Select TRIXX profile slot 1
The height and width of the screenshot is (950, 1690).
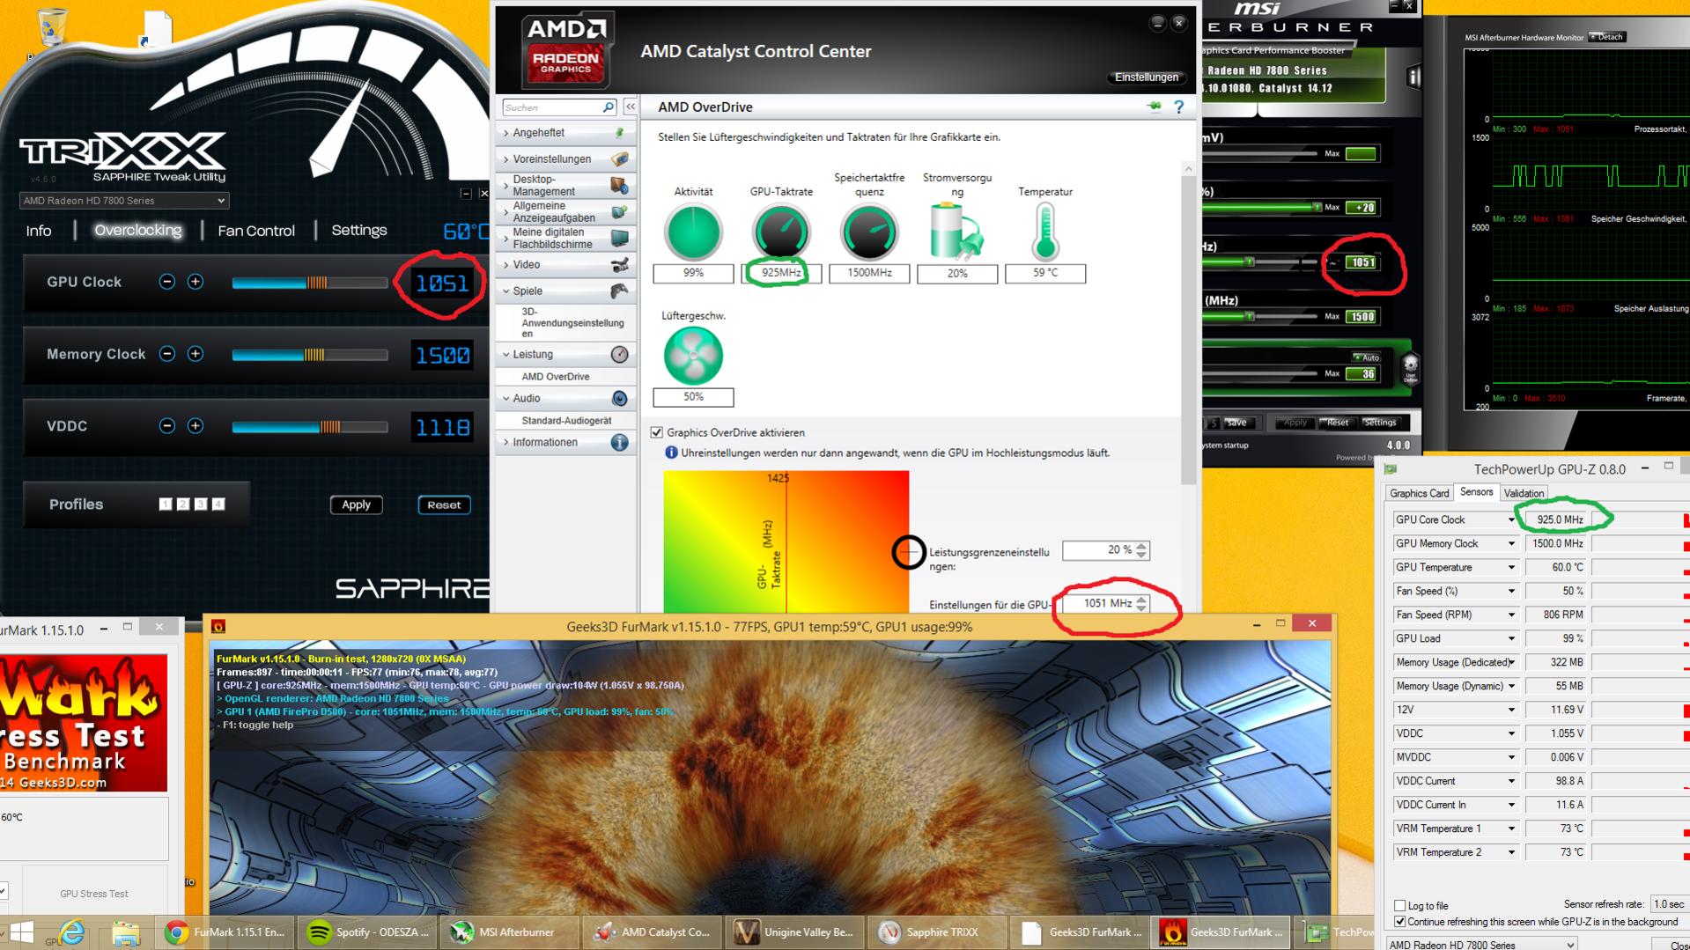point(166,504)
